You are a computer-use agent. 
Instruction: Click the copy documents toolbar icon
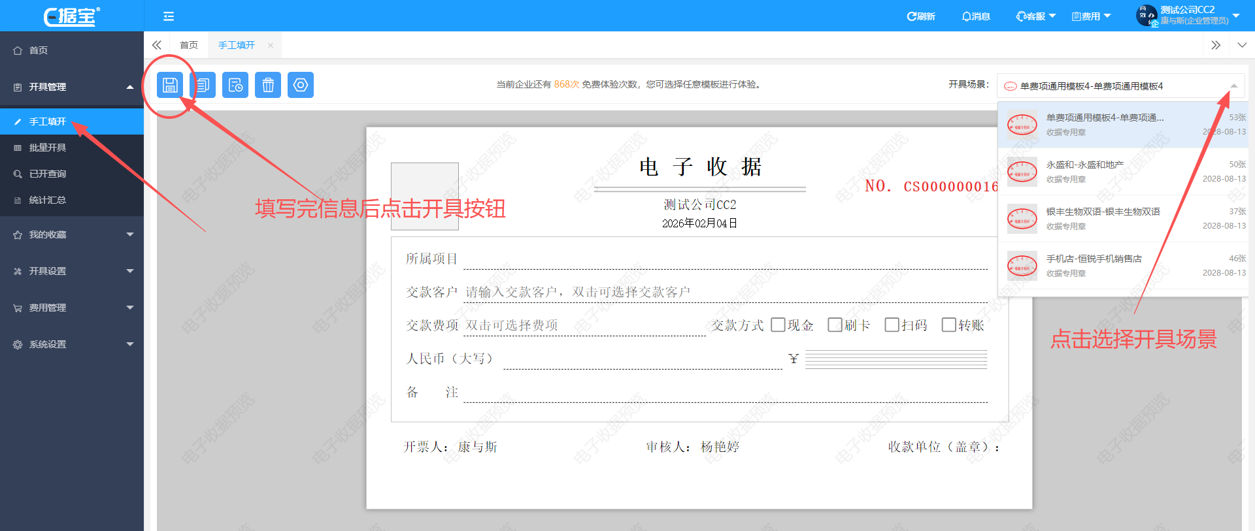coord(203,85)
